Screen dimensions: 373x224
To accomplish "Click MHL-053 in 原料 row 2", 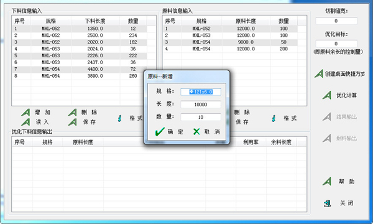I will 201,35.
